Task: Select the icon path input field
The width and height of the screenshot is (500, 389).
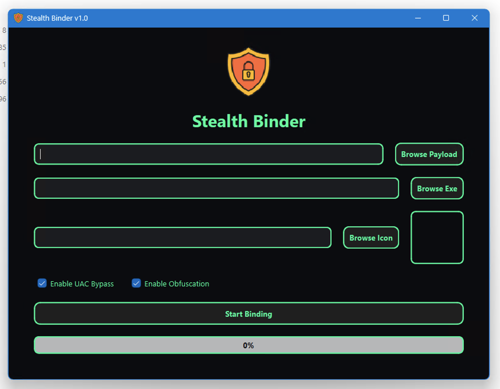Action: click(182, 237)
